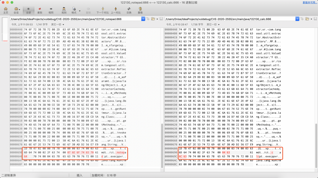
Task: Open right pane browse folder icon
Action: pyautogui.click(x=307, y=19)
